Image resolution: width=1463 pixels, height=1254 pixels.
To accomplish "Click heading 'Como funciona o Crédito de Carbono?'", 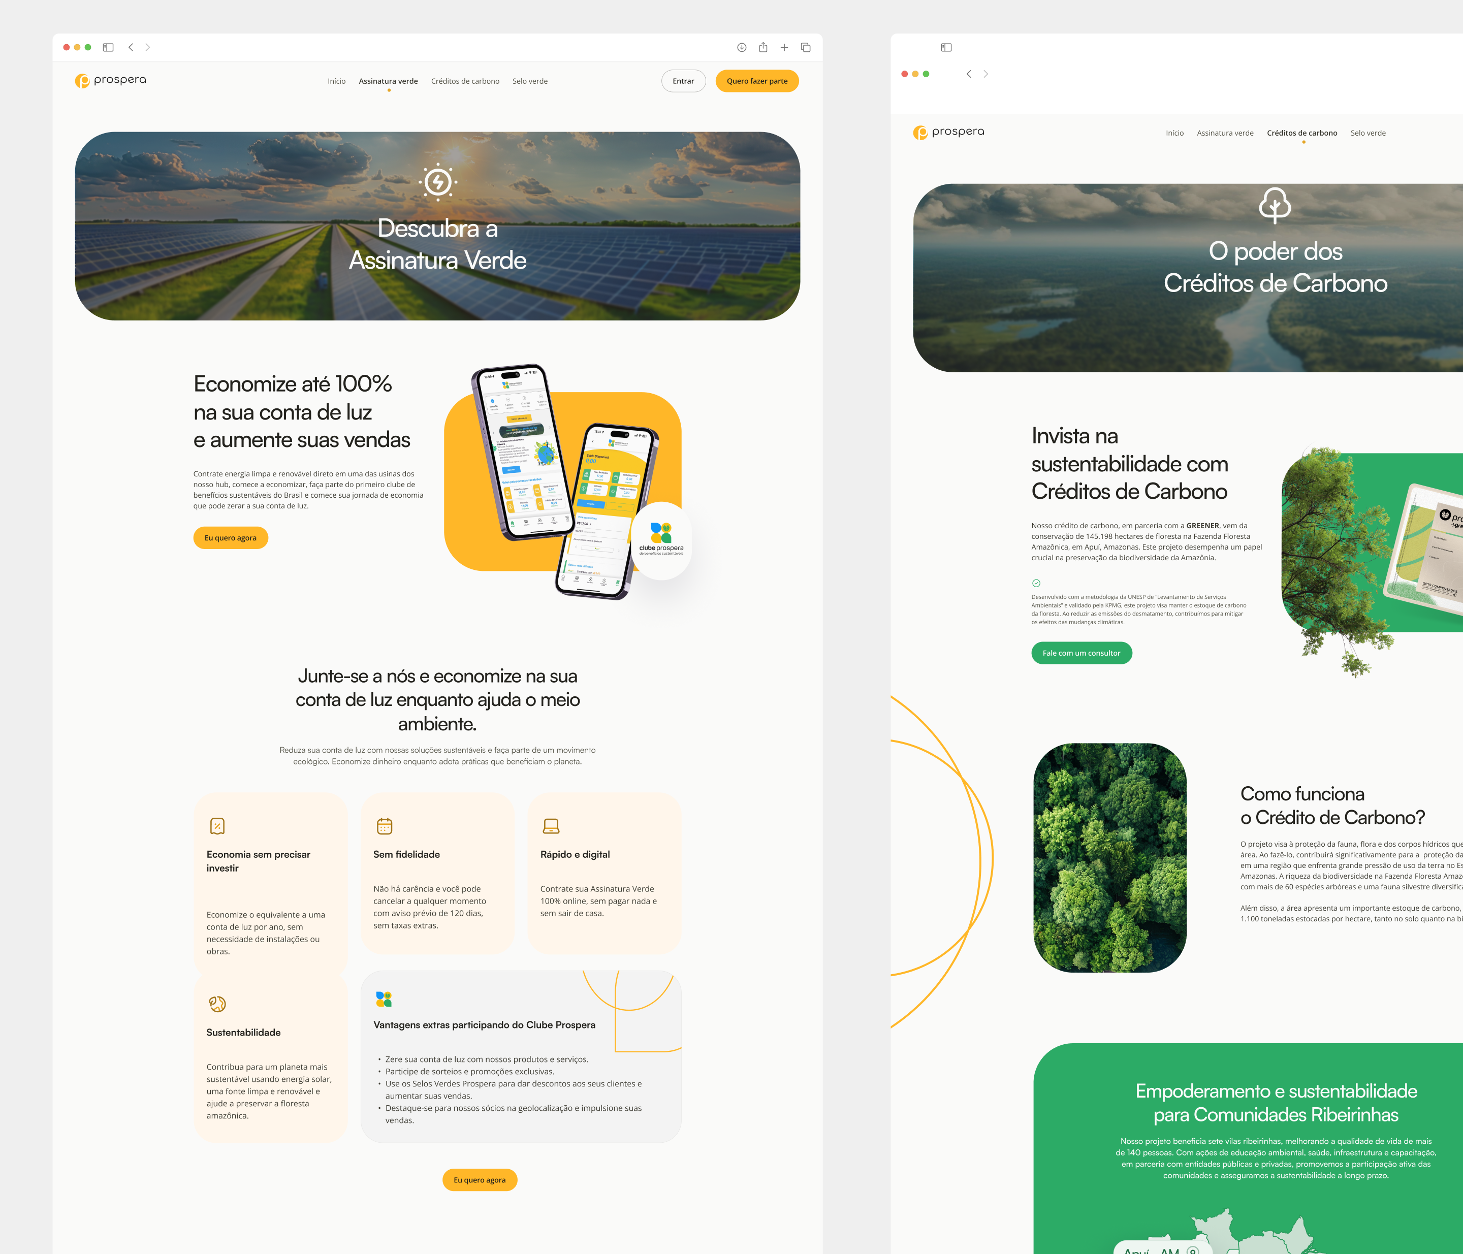I will coord(1333,806).
